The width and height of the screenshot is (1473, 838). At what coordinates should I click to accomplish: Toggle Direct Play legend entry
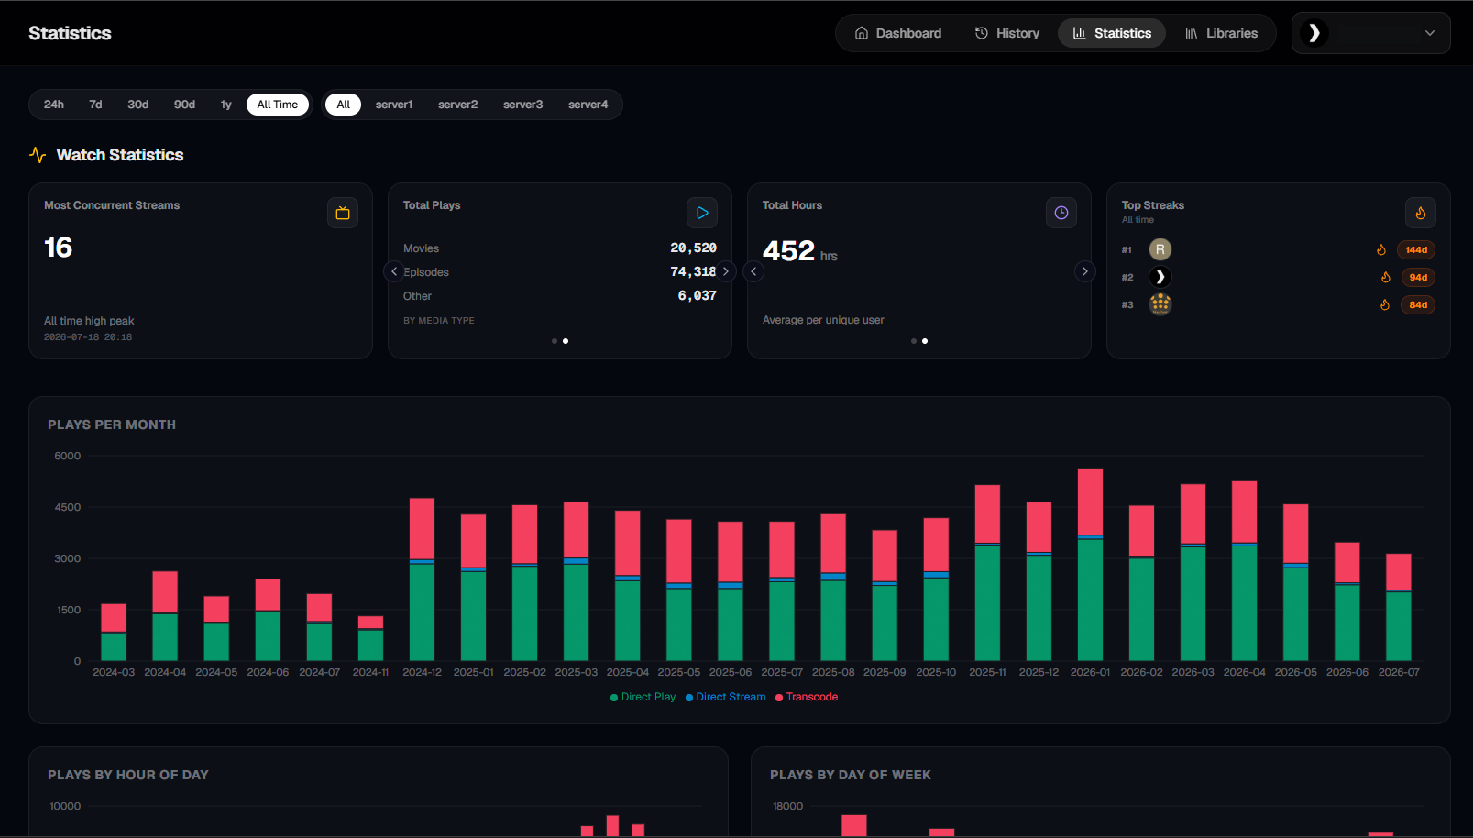coord(643,697)
